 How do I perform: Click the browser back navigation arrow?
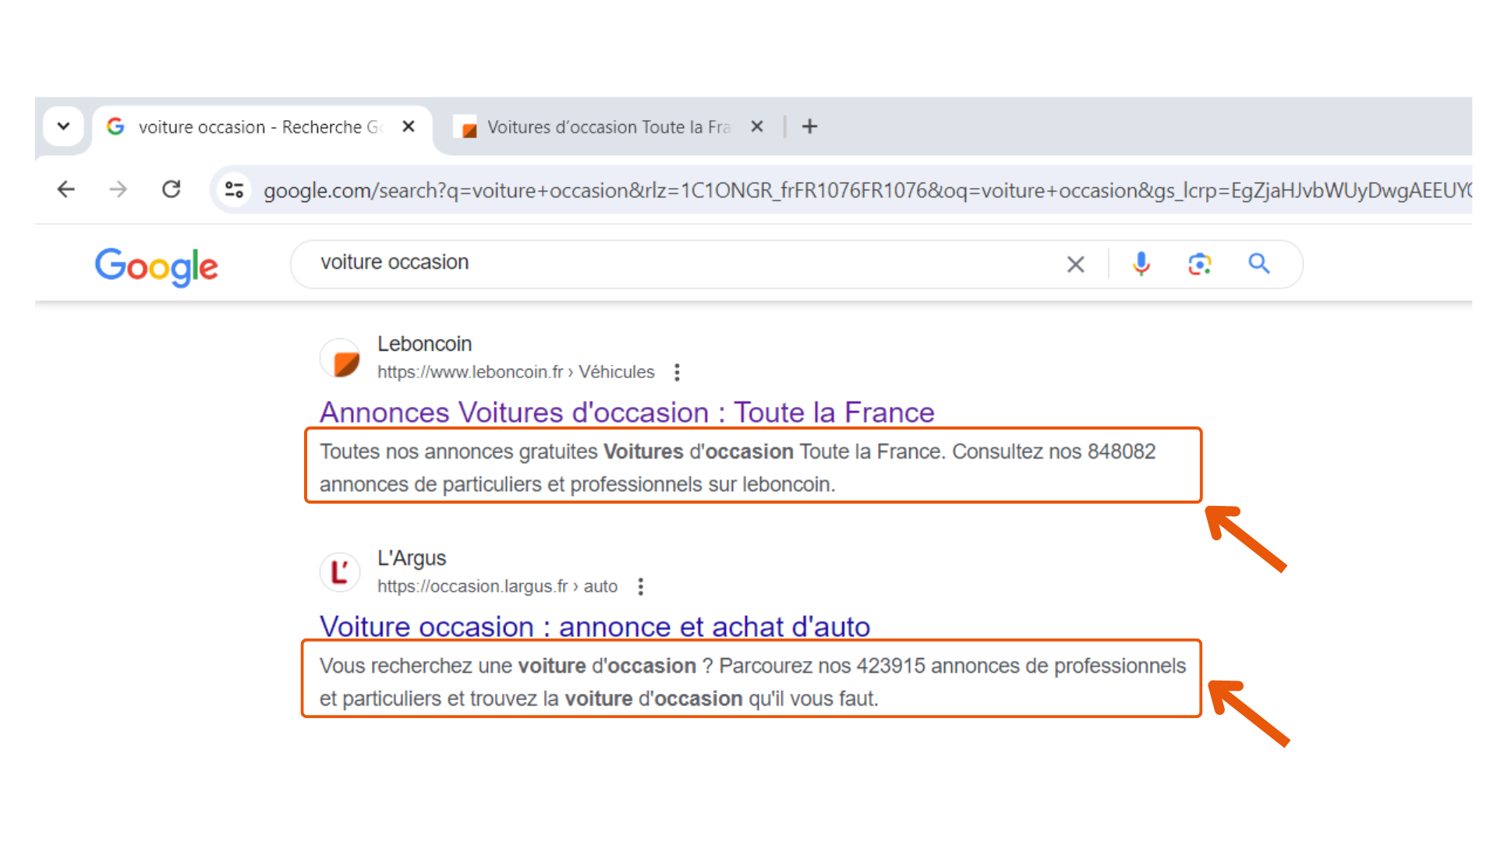point(67,189)
